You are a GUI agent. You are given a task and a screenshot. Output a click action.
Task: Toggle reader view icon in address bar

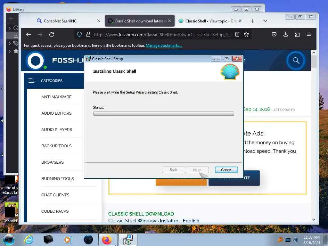(x=237, y=34)
